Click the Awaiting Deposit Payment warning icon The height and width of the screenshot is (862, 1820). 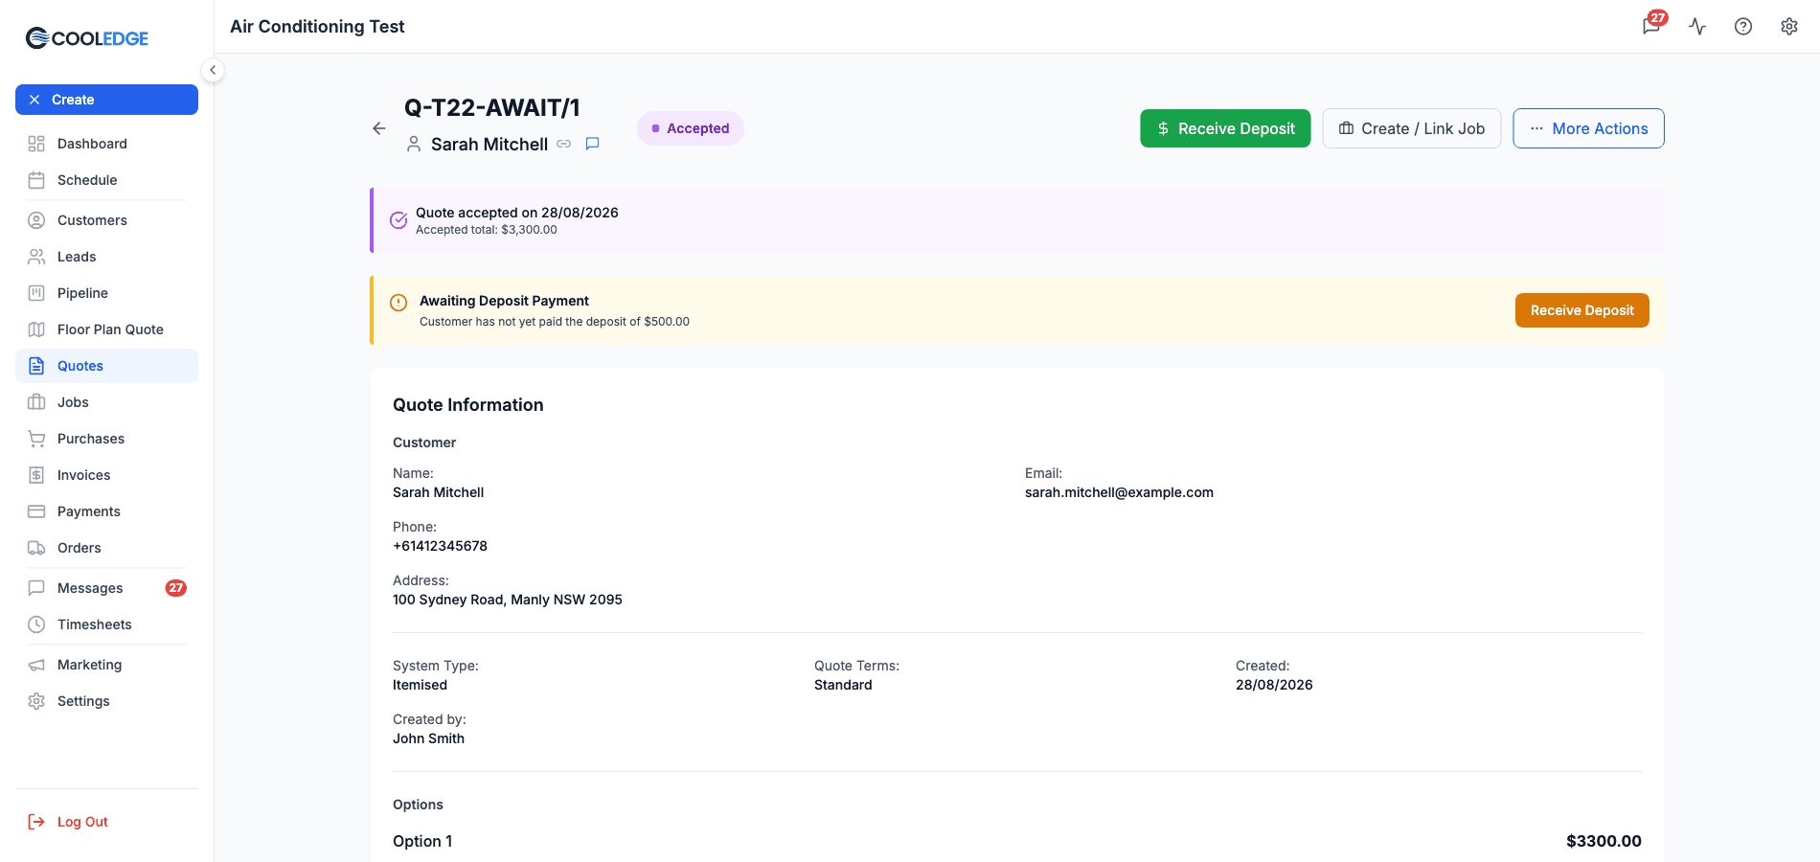tap(398, 303)
